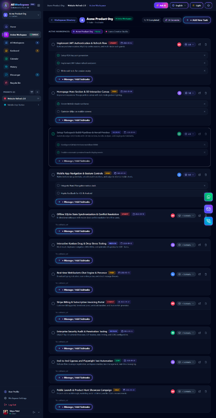216x418 pixels.
Task: Remove subtask 'Setup RSA key pair generation'
Action: pyautogui.click(x=205, y=56)
